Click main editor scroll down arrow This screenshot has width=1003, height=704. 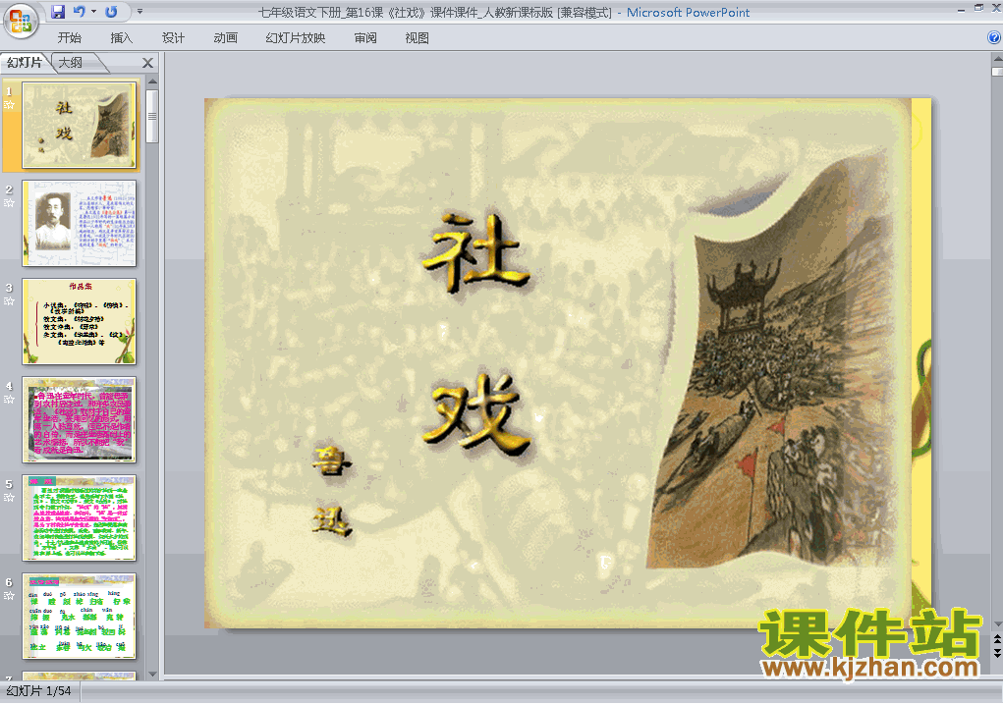(x=997, y=624)
